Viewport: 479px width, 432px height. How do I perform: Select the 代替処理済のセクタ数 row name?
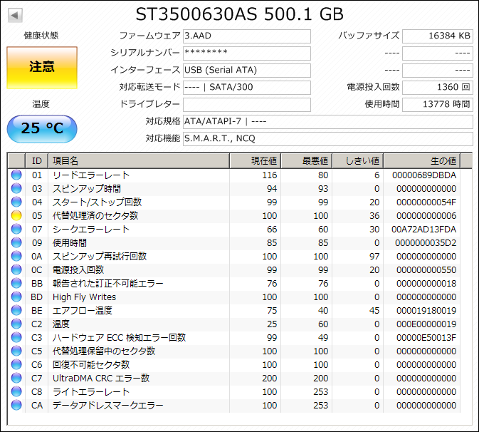click(x=95, y=216)
